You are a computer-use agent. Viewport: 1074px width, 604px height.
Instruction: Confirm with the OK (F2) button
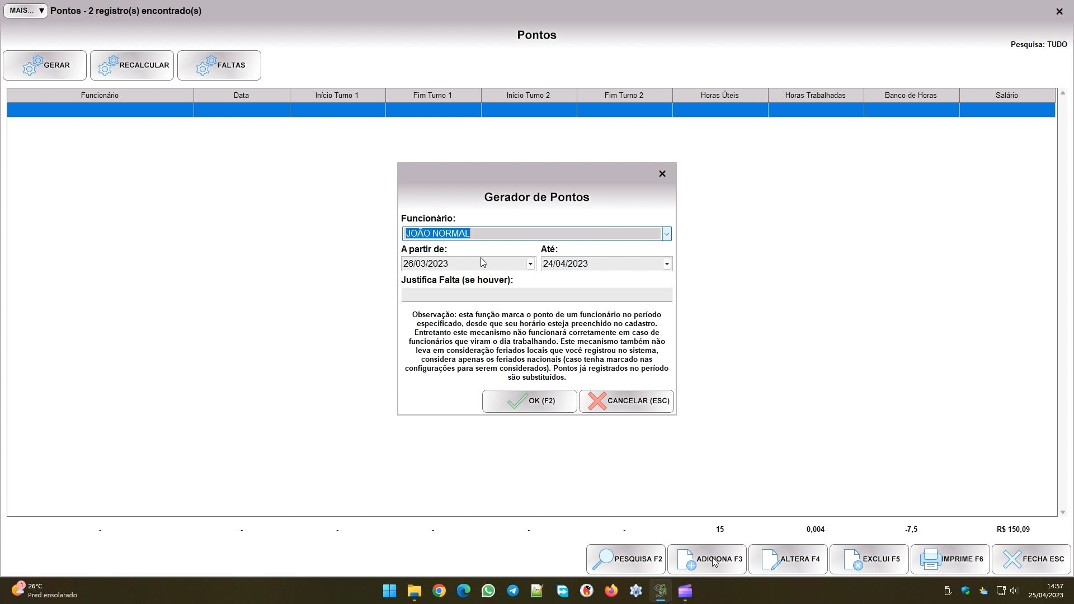529,401
